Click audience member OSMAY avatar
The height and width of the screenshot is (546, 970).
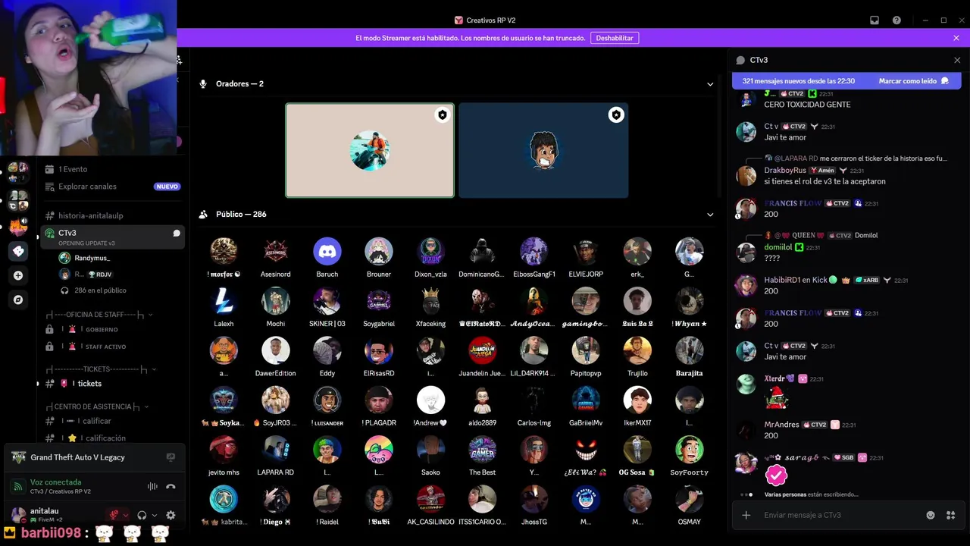[690, 499]
